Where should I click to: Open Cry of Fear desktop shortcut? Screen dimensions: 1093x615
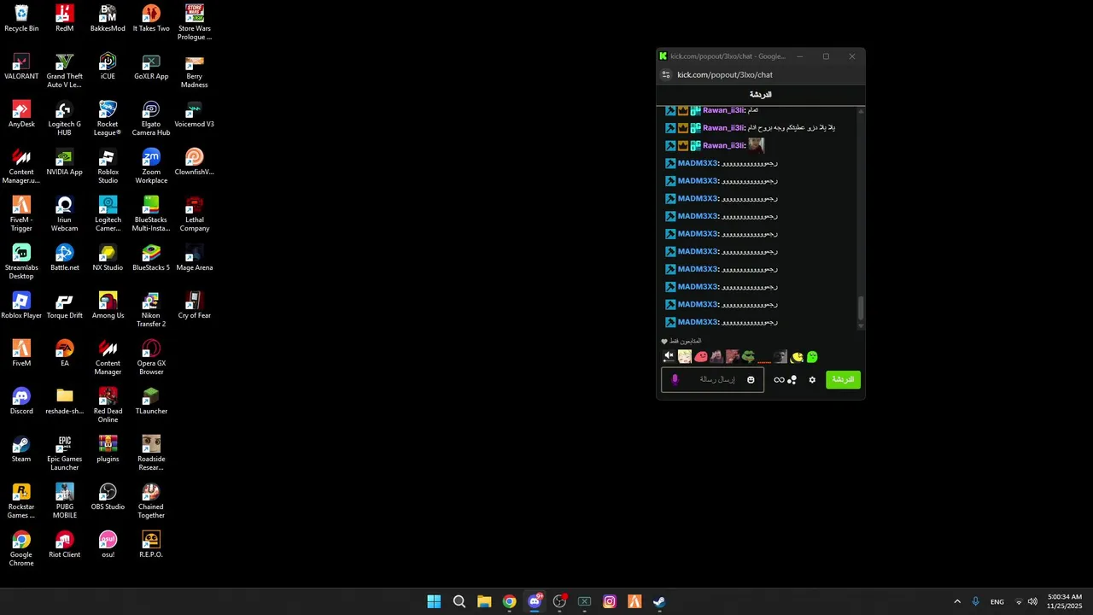(x=194, y=306)
